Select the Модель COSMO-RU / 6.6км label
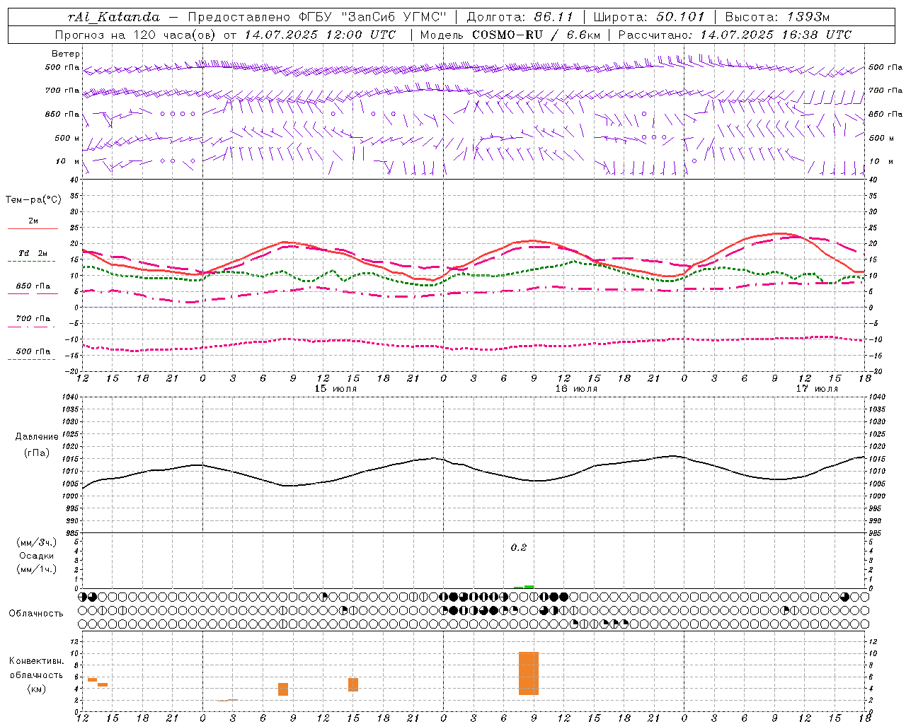 [510, 35]
